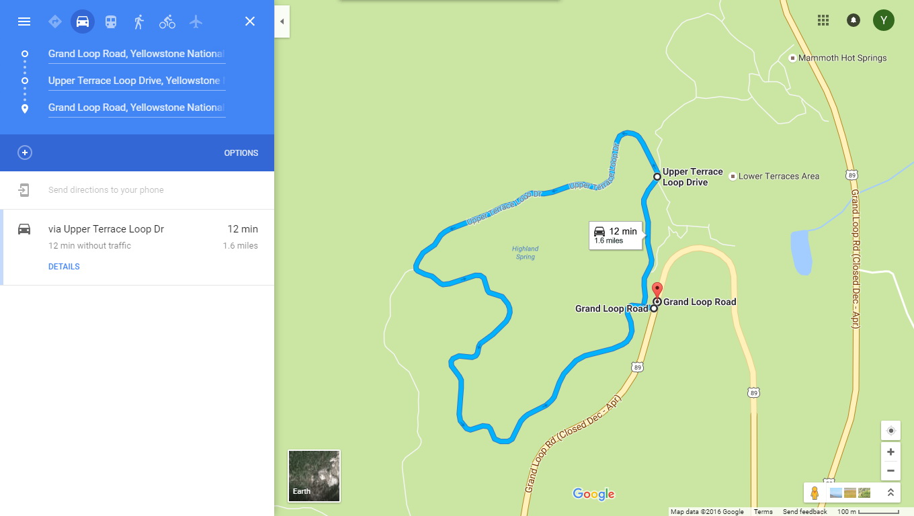This screenshot has height=516, width=914.
Task: Expand the imagery strip chevron
Action: 890,492
